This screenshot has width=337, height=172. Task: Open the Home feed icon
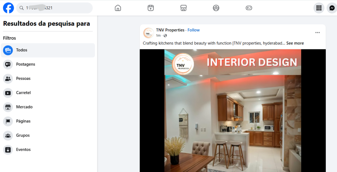118,8
